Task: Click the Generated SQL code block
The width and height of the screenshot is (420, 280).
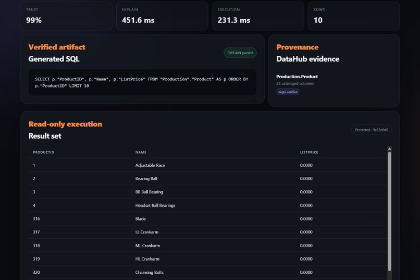Action: (142, 82)
